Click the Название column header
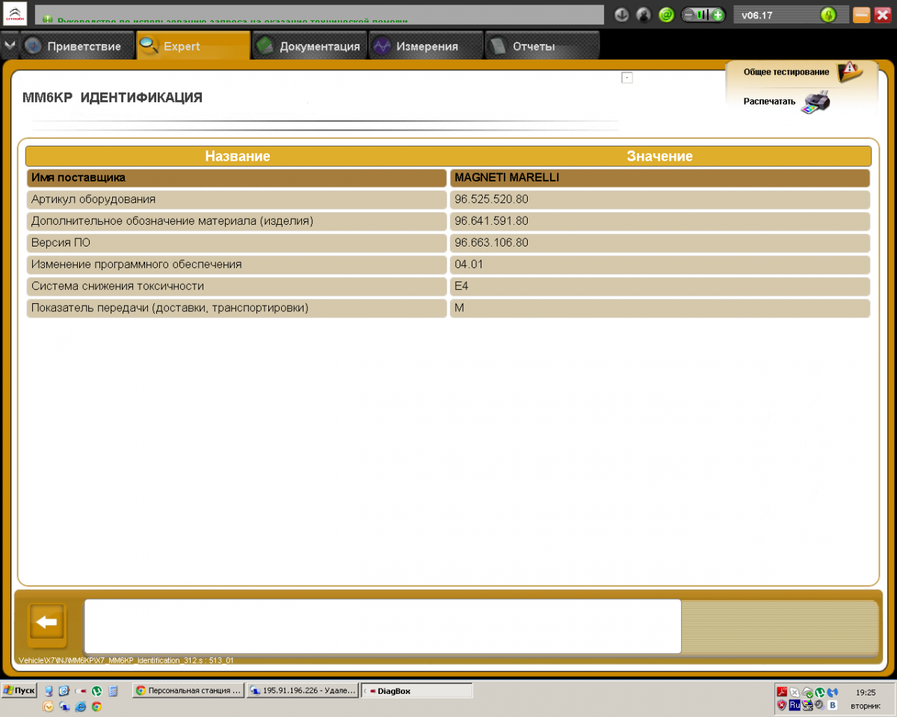 [238, 156]
